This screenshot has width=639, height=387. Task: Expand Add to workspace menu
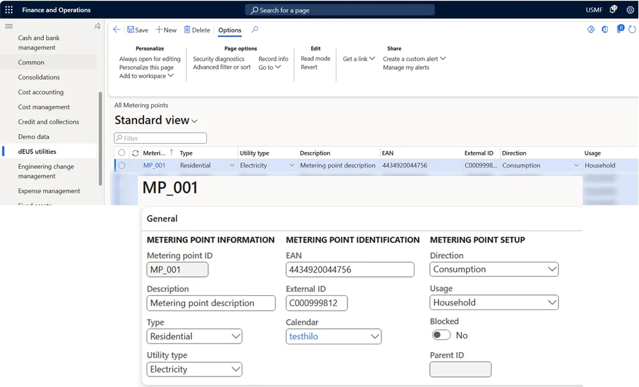point(146,76)
